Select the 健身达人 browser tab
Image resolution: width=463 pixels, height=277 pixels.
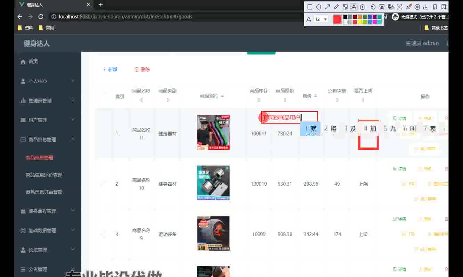(54, 5)
